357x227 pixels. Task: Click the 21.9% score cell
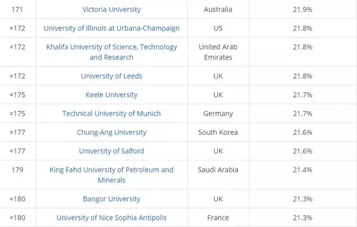pos(303,10)
